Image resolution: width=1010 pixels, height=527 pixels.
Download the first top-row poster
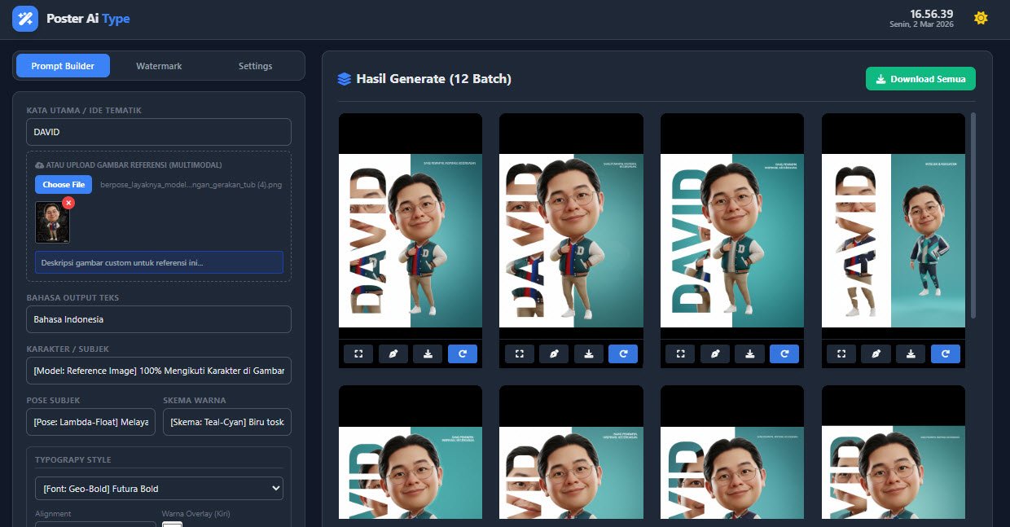pos(428,354)
